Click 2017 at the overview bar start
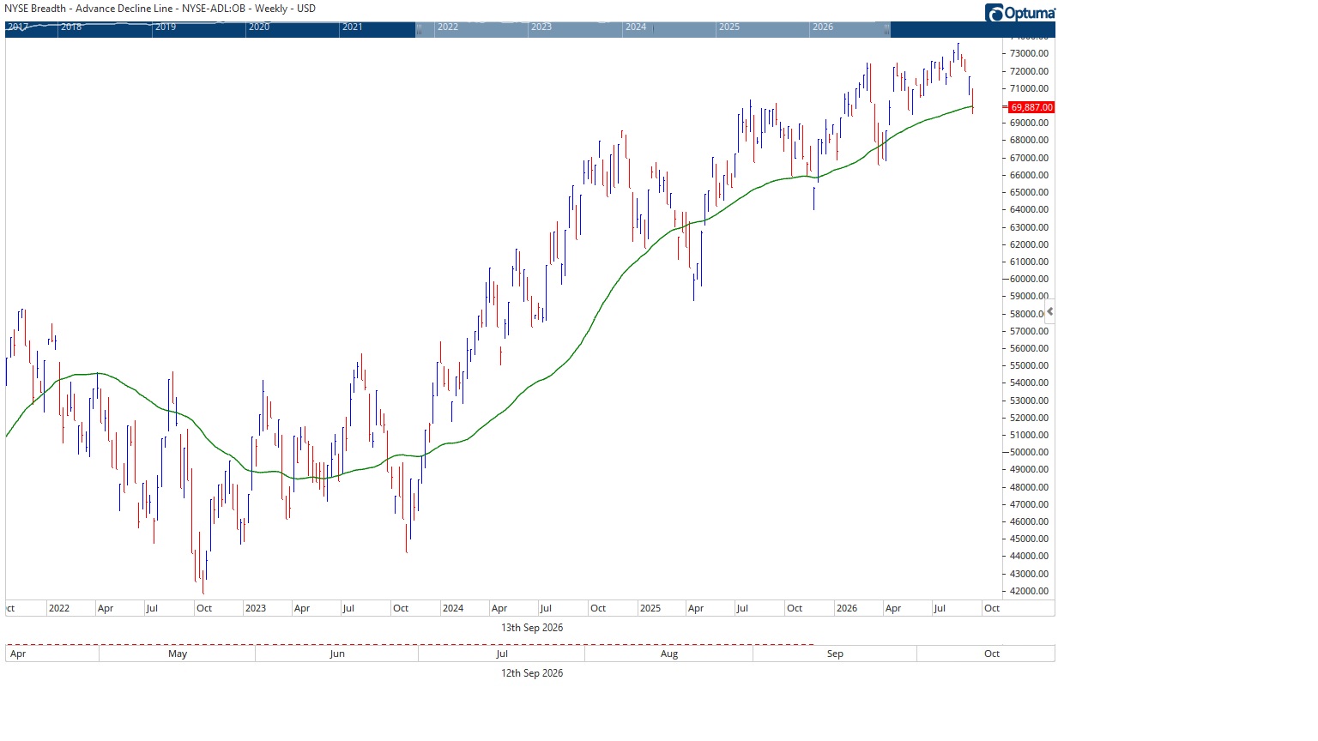 18,27
